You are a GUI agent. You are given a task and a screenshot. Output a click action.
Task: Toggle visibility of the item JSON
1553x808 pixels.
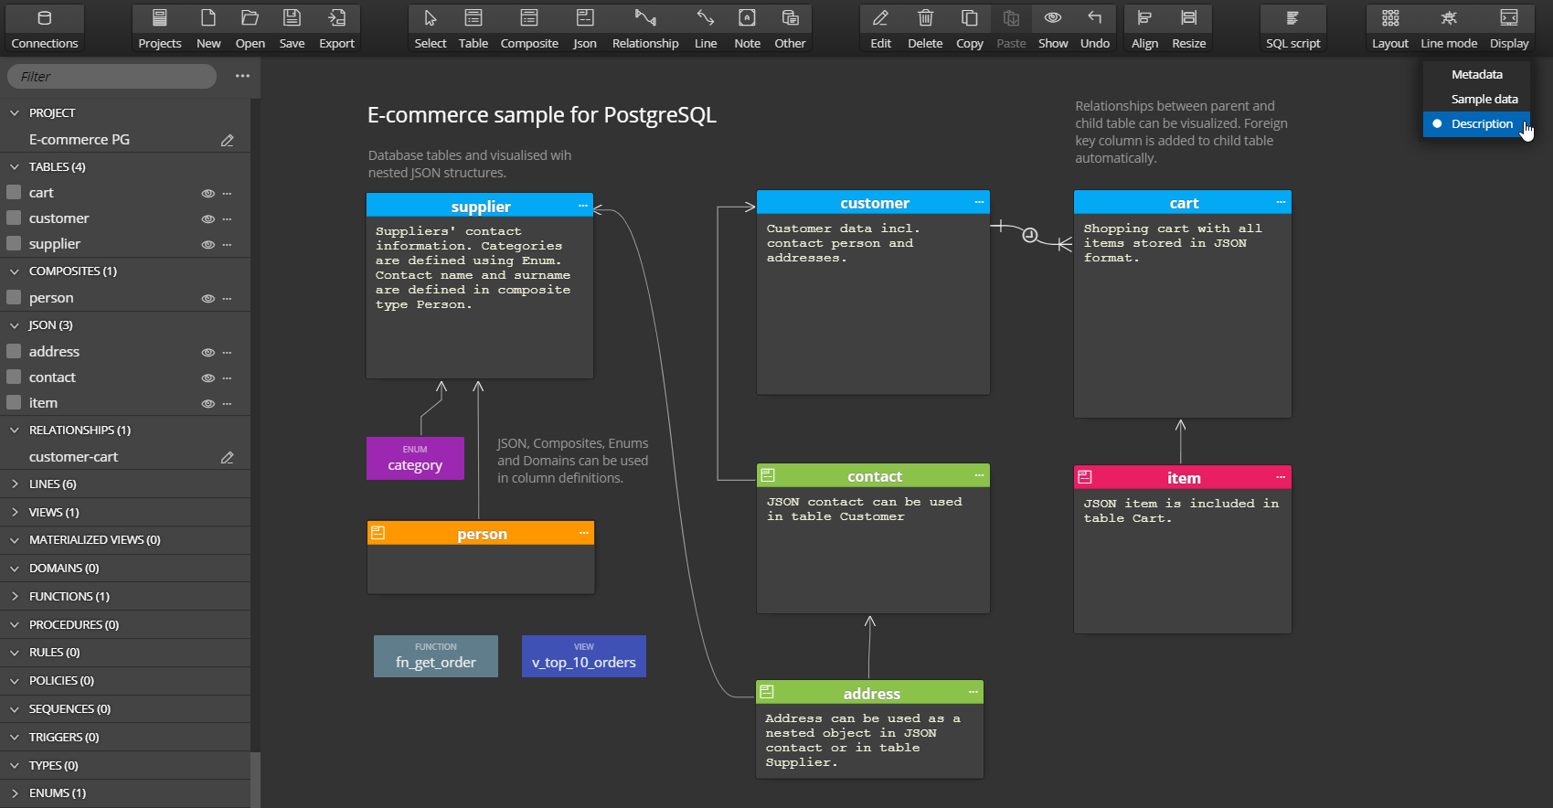tap(208, 404)
